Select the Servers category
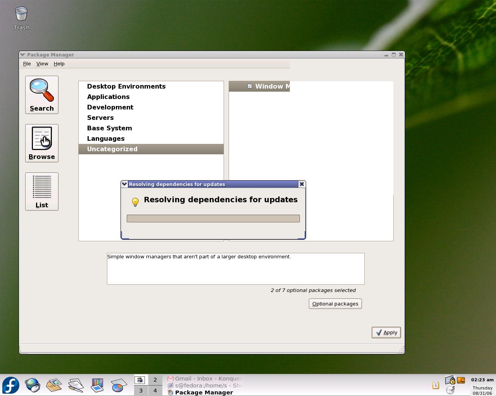496x396 pixels. pos(151,118)
